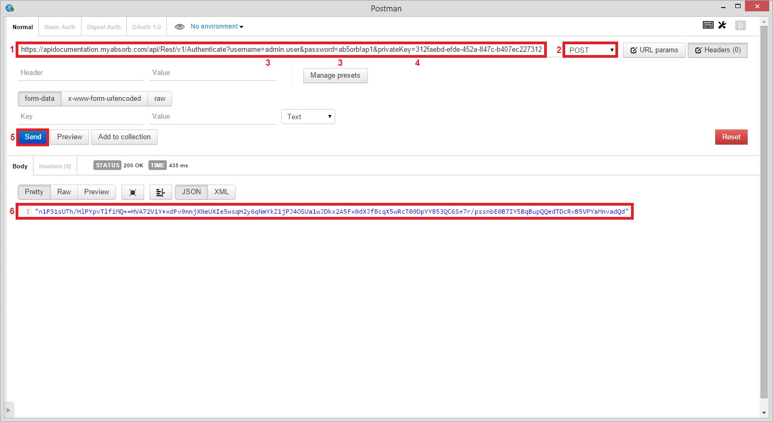The height and width of the screenshot is (422, 773).
Task: Select x-www-form-urlencoded body type
Action: pyautogui.click(x=104, y=99)
